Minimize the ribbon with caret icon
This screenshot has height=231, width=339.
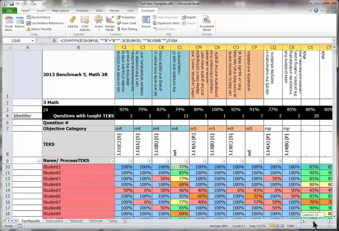click(x=310, y=11)
